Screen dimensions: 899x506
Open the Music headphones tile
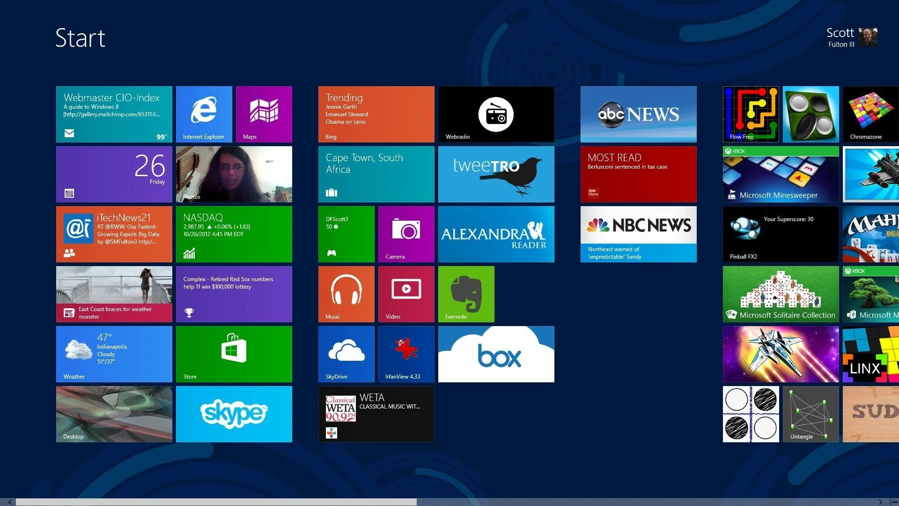tap(346, 294)
